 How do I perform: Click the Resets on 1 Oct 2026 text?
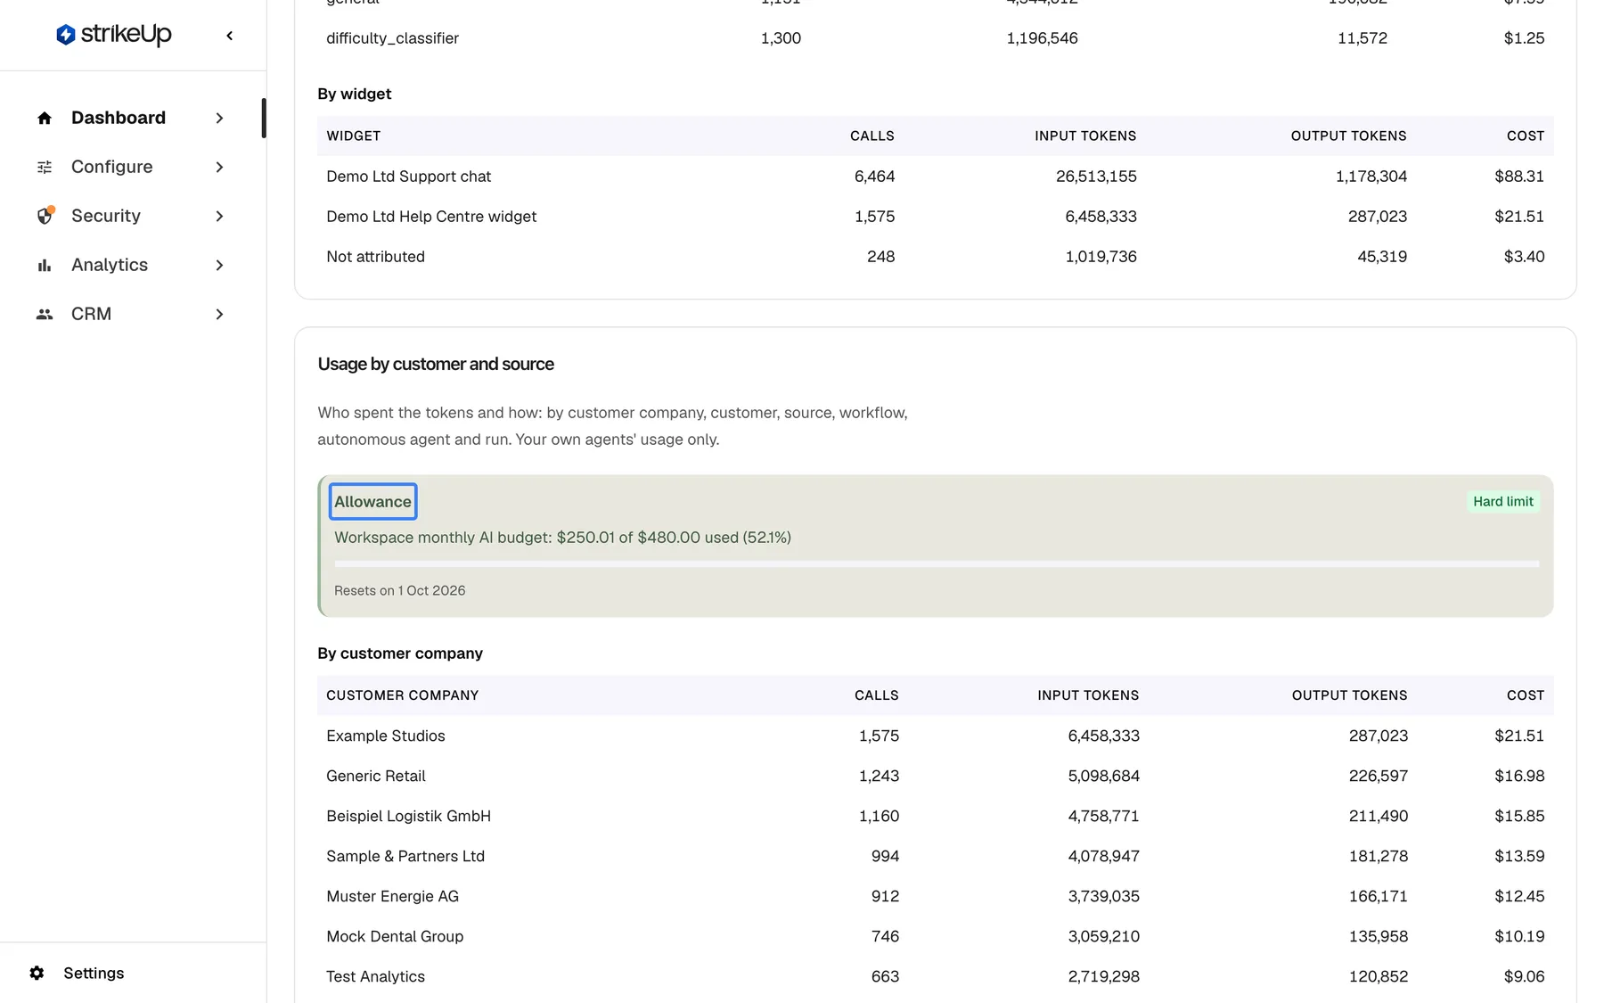[399, 590]
